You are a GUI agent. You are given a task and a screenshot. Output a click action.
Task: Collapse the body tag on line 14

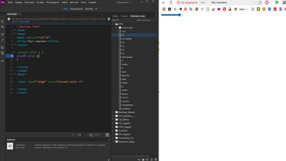click(x=15, y=74)
